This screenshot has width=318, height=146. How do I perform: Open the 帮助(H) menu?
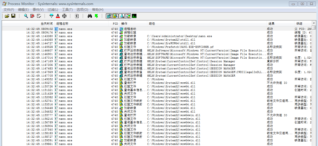coord(98,9)
